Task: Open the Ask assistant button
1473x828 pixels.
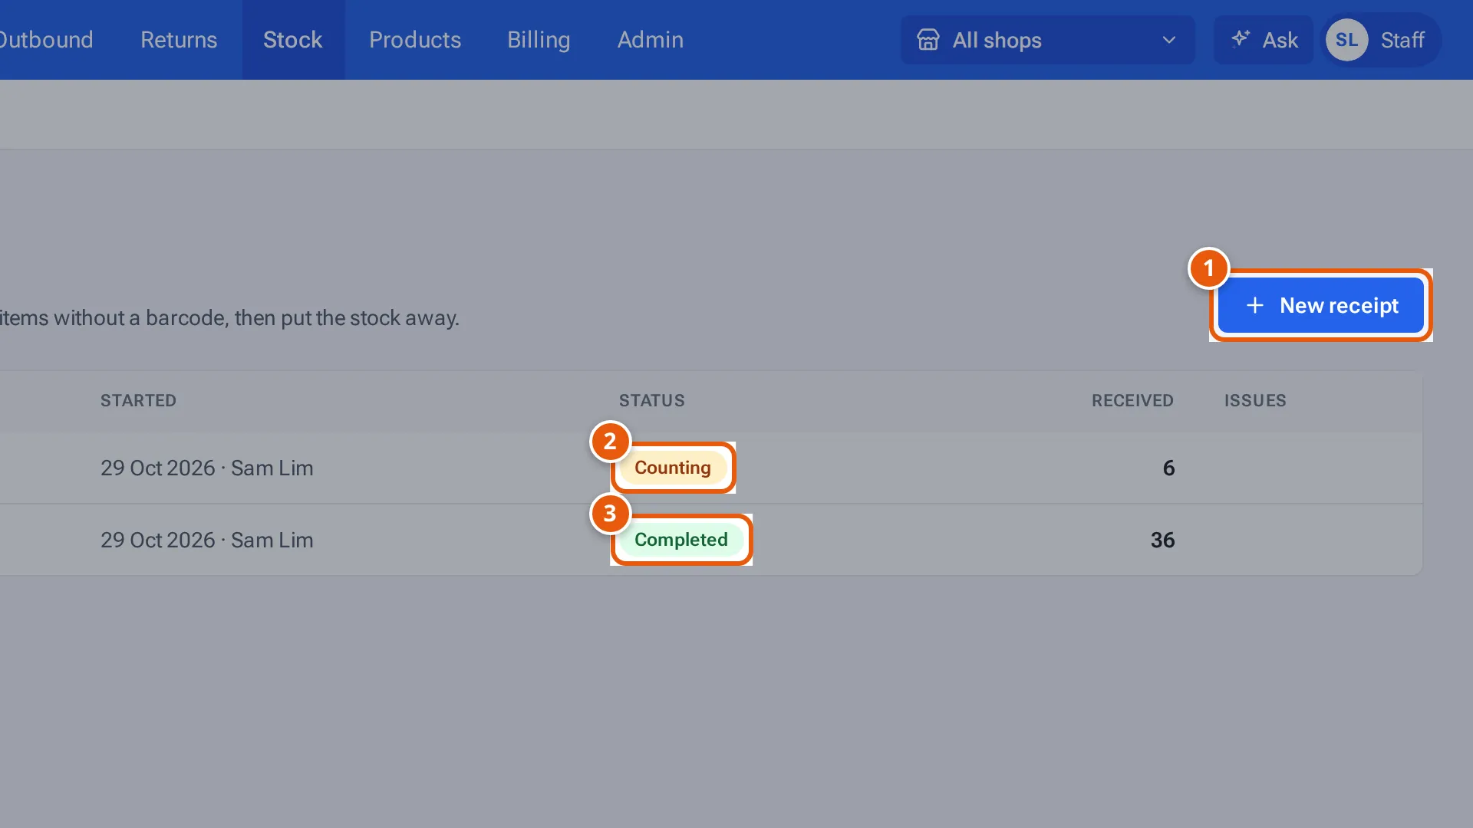Action: pyautogui.click(x=1264, y=40)
